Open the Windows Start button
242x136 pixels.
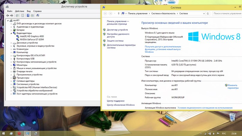3,133
